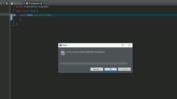Maximize the Delete dialog window
The width and height of the screenshot is (177, 99).
coord(123,45)
